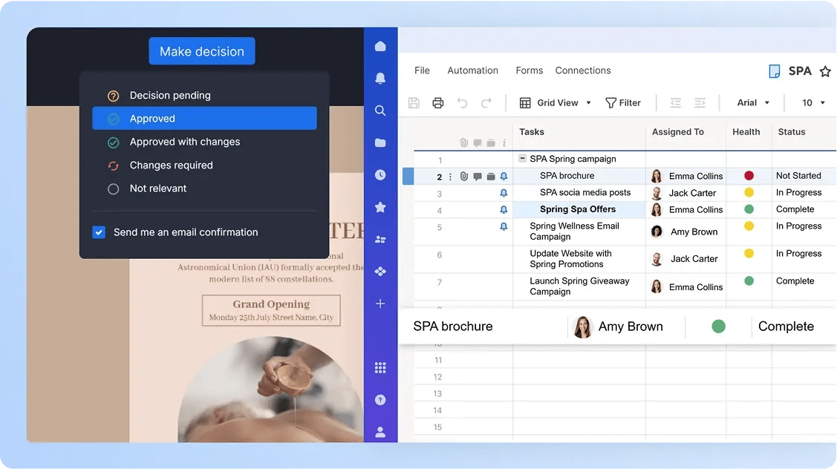Collapse the SPA Spring campaign row
This screenshot has width=837, height=469.
click(522, 159)
